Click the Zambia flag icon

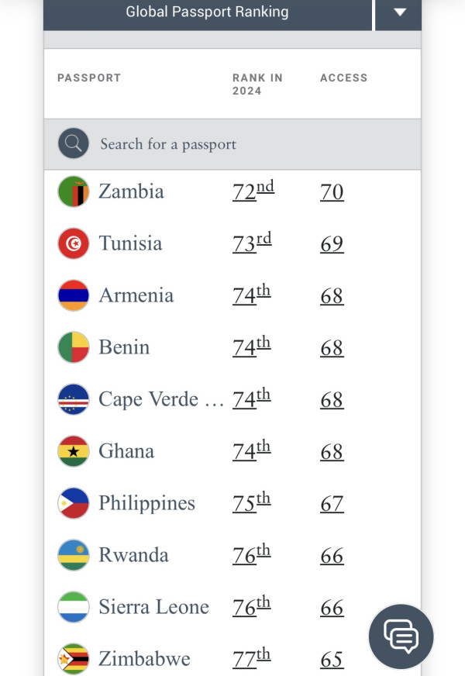pos(74,191)
